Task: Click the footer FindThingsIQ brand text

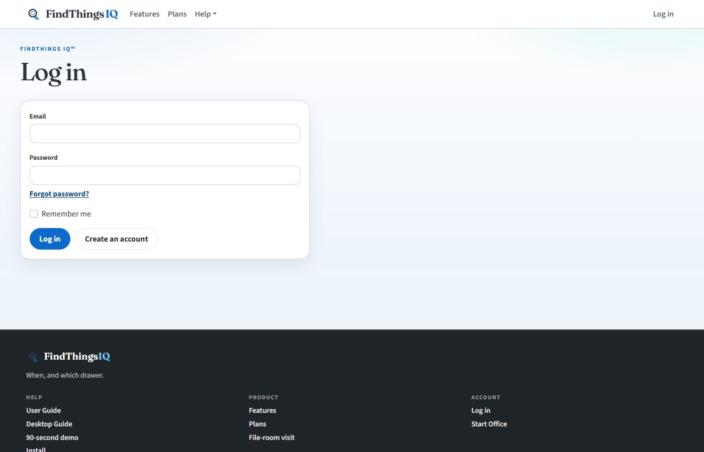Action: (77, 357)
